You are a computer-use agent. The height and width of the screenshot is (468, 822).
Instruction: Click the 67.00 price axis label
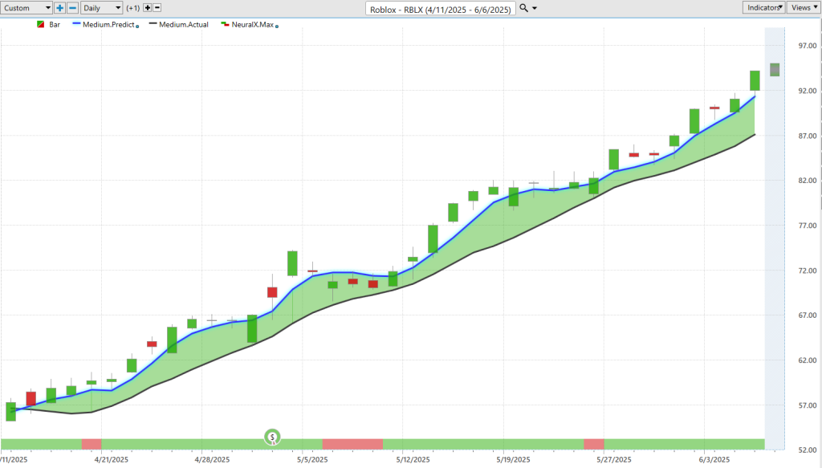(808, 315)
